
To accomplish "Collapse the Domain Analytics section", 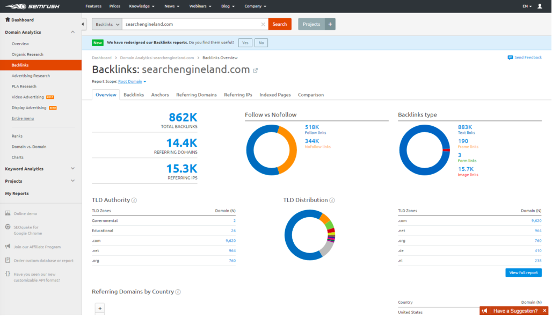I will (x=72, y=32).
